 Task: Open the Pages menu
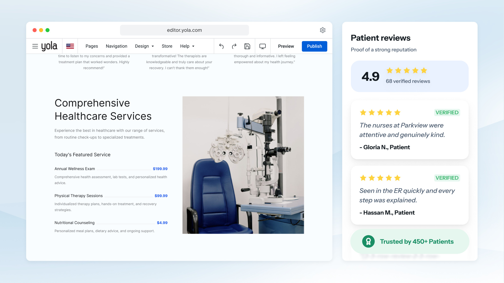(92, 46)
